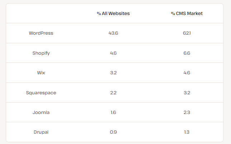The height and width of the screenshot is (144, 231).
Task: Select the Drupal row label
Action: click(x=41, y=132)
